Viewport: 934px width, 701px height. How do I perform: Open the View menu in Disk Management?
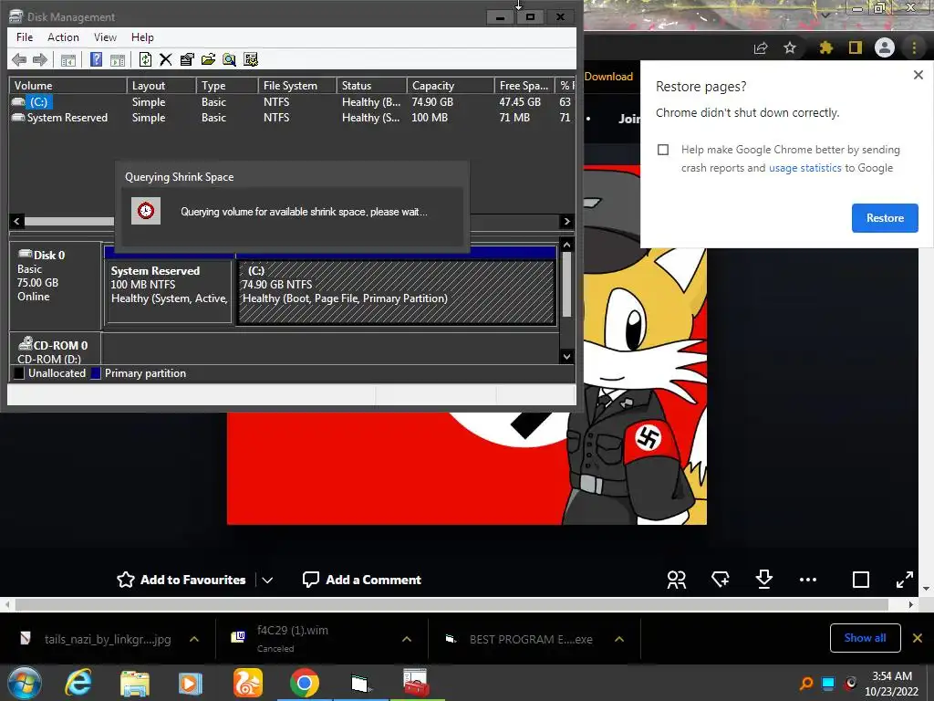coord(105,37)
